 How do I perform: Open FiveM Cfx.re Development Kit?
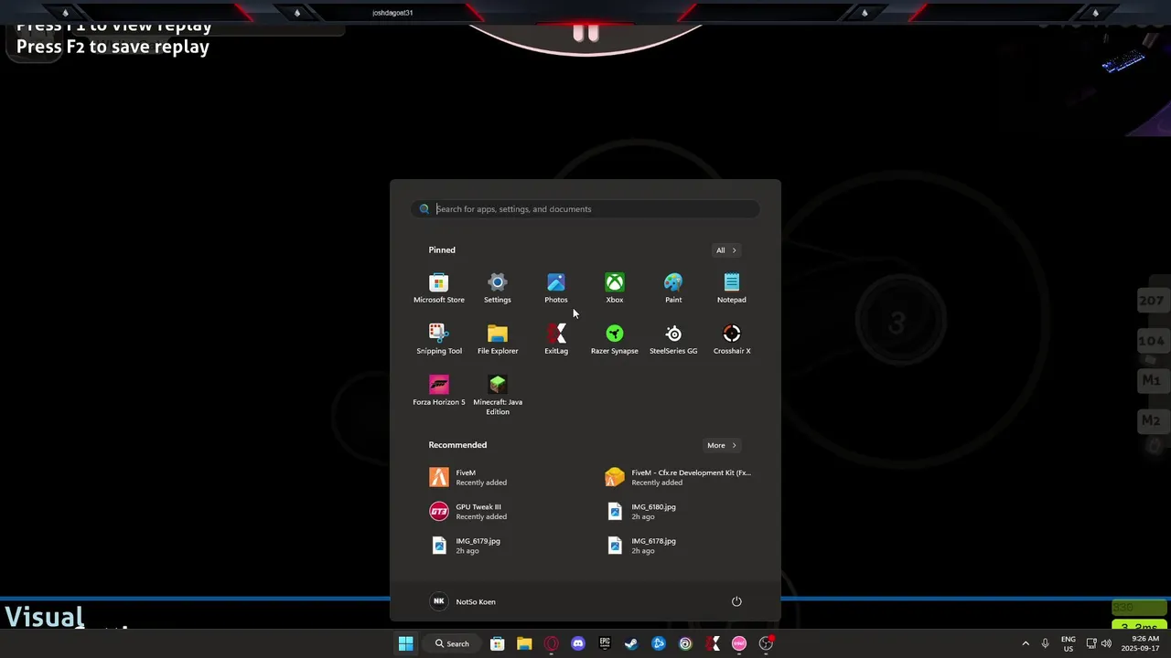click(678, 477)
